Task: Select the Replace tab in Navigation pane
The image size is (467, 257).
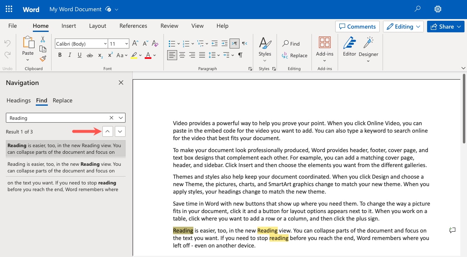Action: point(62,100)
